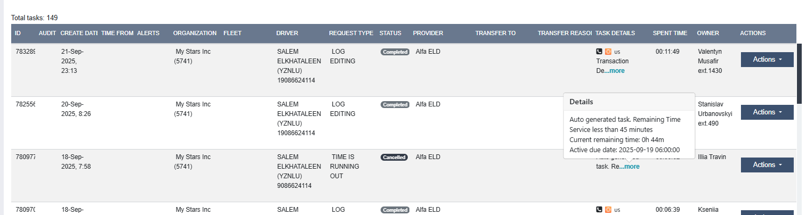Viewport: 806px width, 215px height.
Task: Open Actions dropdown for Illia Travin row
Action: coord(767,165)
